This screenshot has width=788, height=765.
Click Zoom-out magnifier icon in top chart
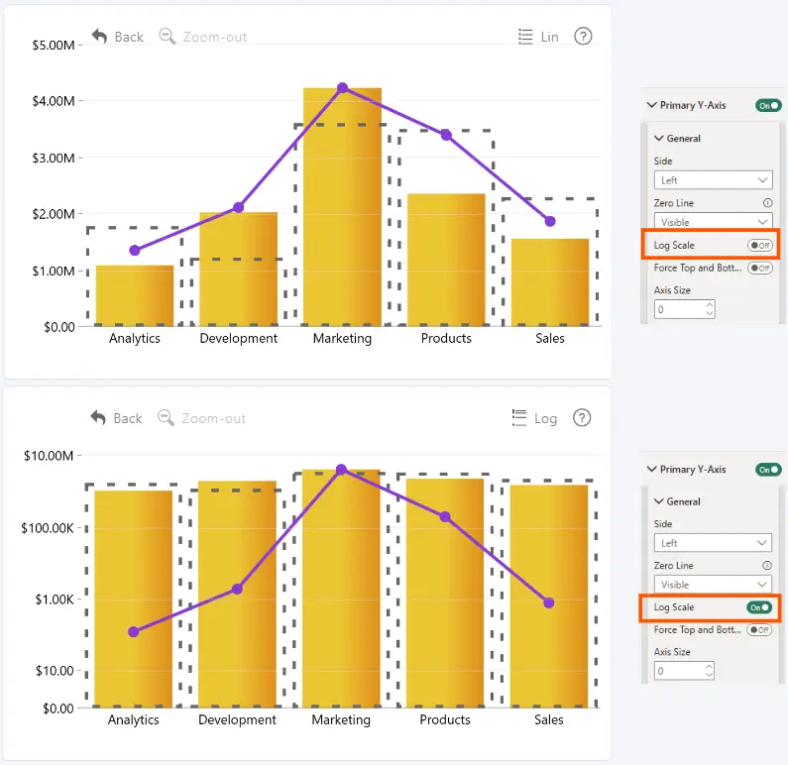pos(167,36)
